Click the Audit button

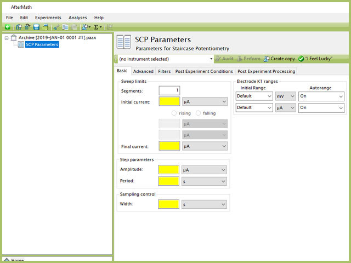point(224,59)
